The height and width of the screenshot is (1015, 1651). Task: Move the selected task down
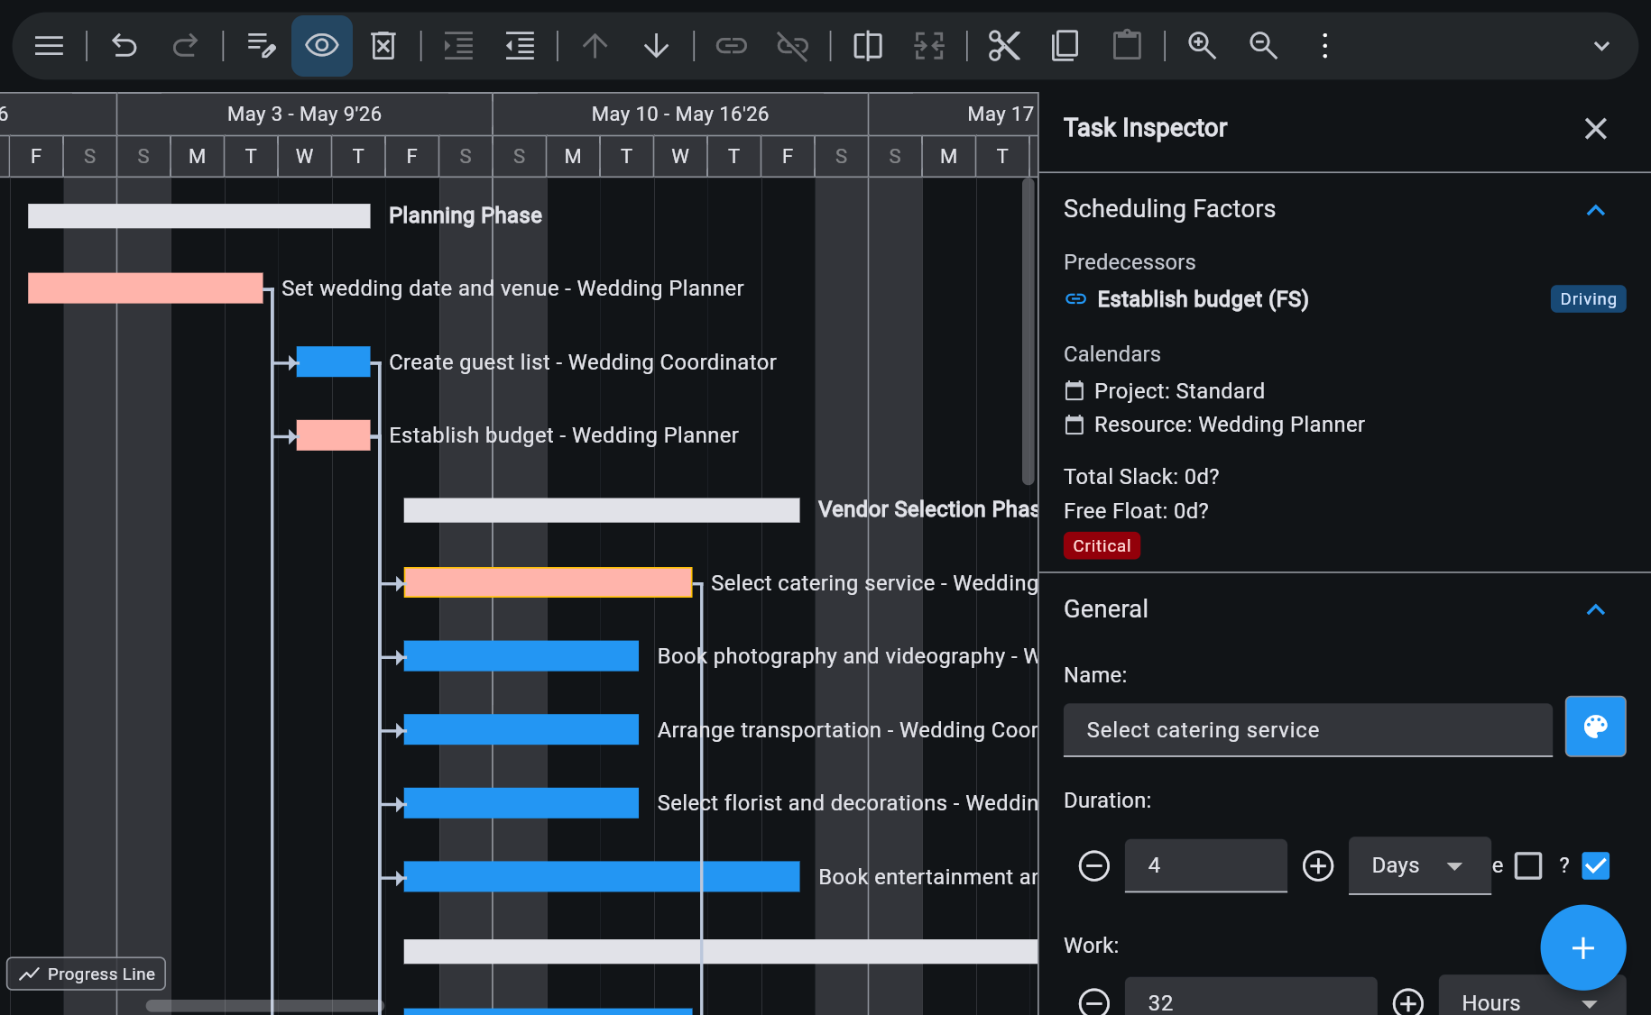click(656, 45)
